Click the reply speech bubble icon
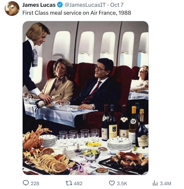 point(26,183)
